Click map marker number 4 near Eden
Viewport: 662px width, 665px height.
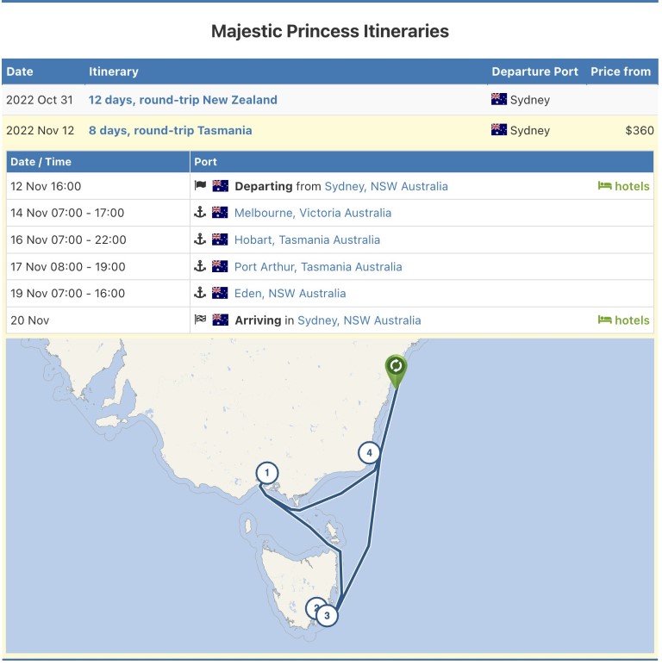click(369, 452)
